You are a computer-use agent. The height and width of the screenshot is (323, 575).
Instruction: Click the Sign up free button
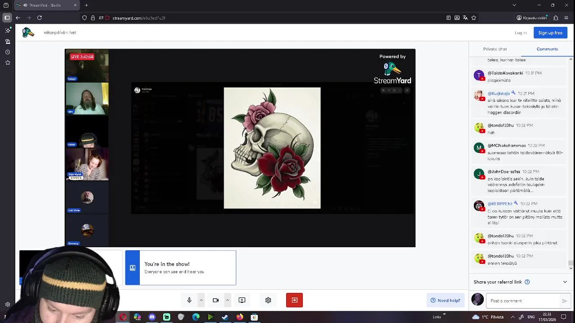point(550,33)
